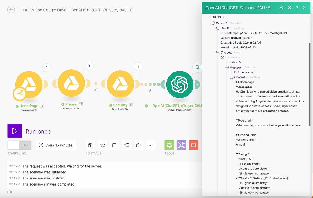313x198 pixels.
Task: Expand the OpenAI panel to fullscreen
Action: (x=289, y=7)
